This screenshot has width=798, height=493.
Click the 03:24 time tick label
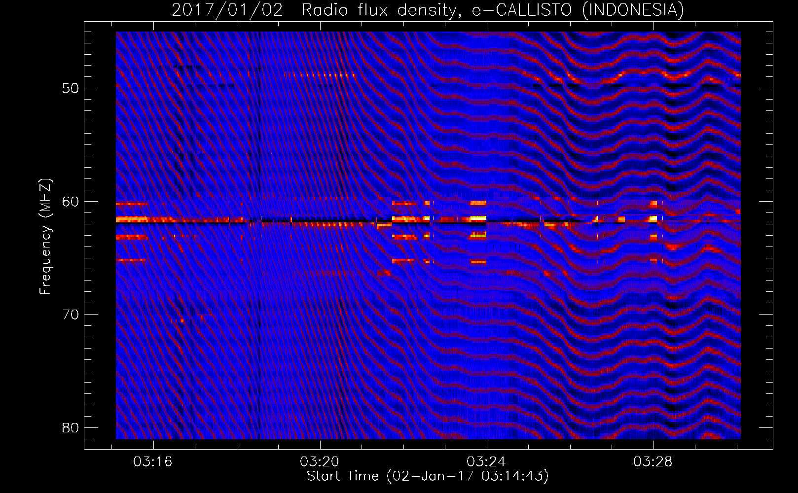point(486,462)
